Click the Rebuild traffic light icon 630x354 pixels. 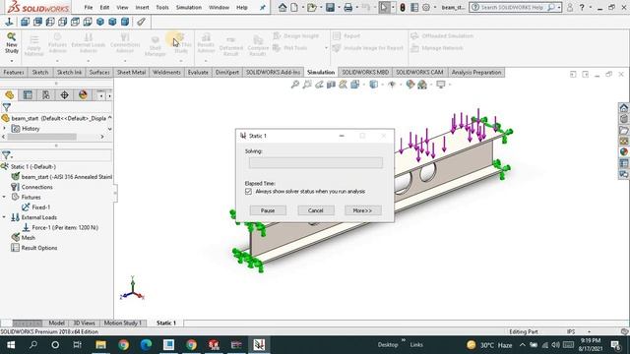click(x=403, y=7)
